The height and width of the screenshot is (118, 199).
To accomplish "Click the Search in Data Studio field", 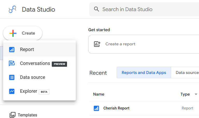I will pyautogui.click(x=144, y=9).
